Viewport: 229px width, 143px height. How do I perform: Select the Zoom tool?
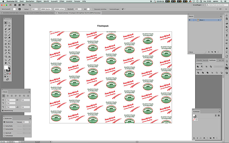point(9,63)
